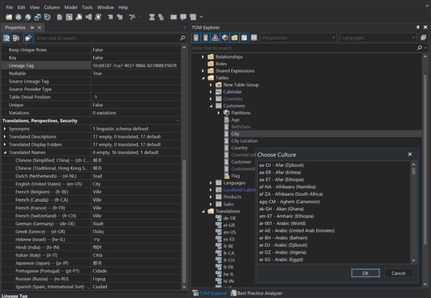Toggle info columns in TOM Explorer
This screenshot has height=298, width=431.
[254, 37]
